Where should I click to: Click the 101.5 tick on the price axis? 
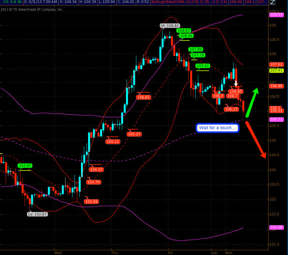[274, 244]
